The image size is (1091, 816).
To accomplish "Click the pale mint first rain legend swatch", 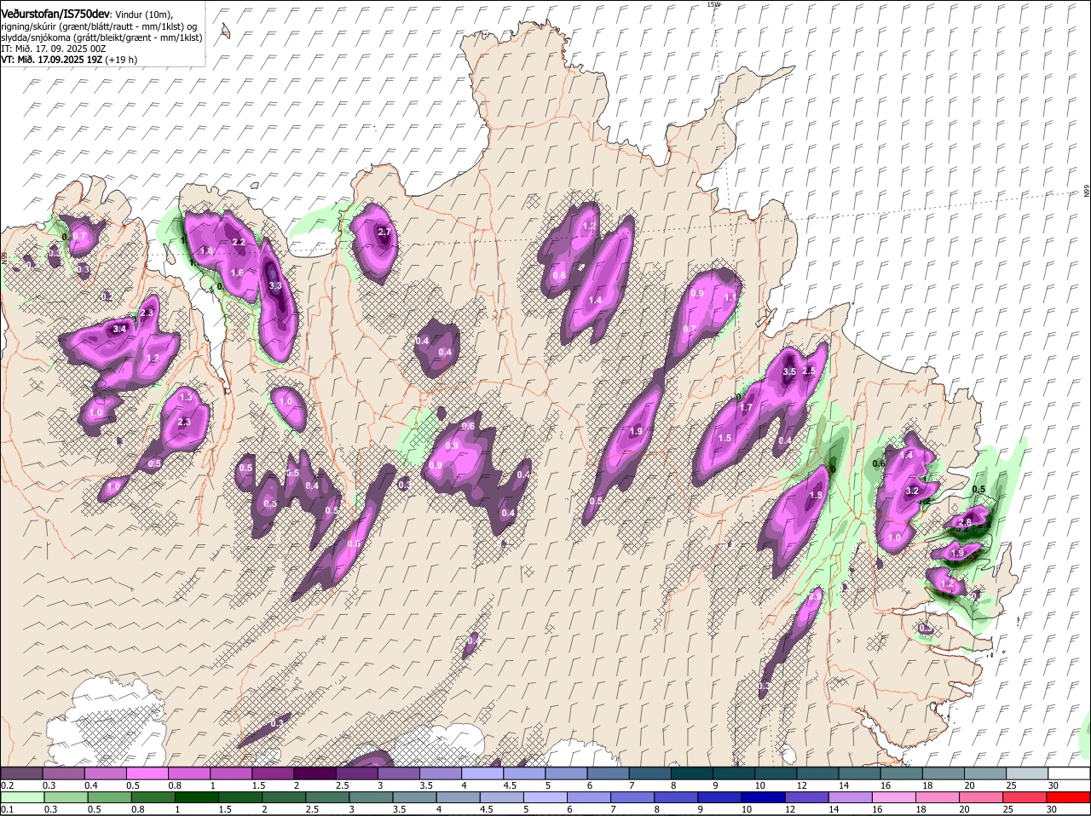I will pyautogui.click(x=21, y=796).
